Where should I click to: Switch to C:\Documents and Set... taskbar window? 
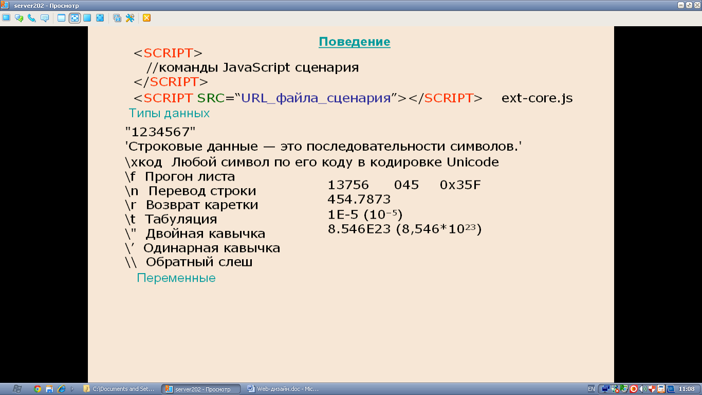pos(120,389)
